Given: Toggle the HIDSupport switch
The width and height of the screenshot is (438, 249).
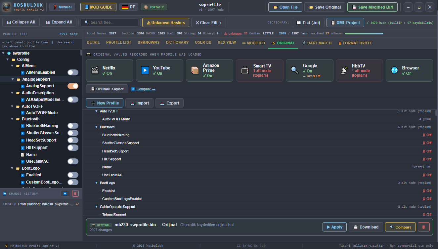Looking at the screenshot, I should click(x=73, y=148).
